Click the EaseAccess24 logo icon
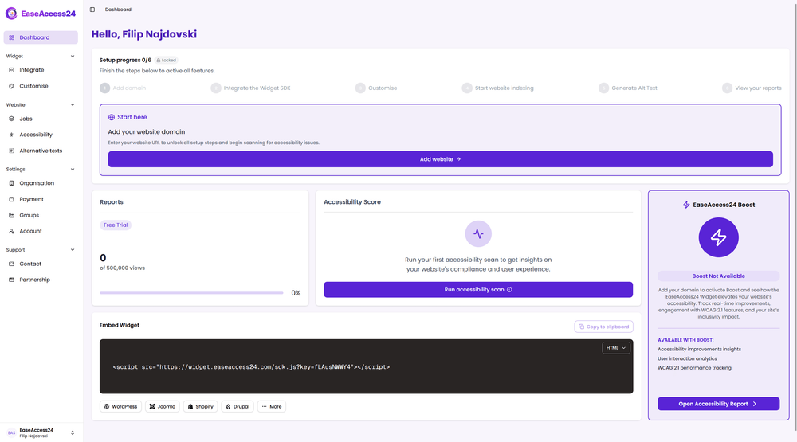The width and height of the screenshot is (797, 442). (11, 14)
